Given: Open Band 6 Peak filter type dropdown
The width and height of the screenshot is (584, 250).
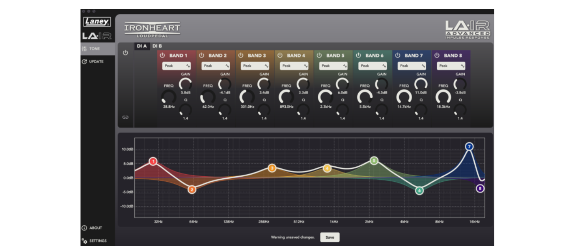Looking at the screenshot, I should point(373,66).
